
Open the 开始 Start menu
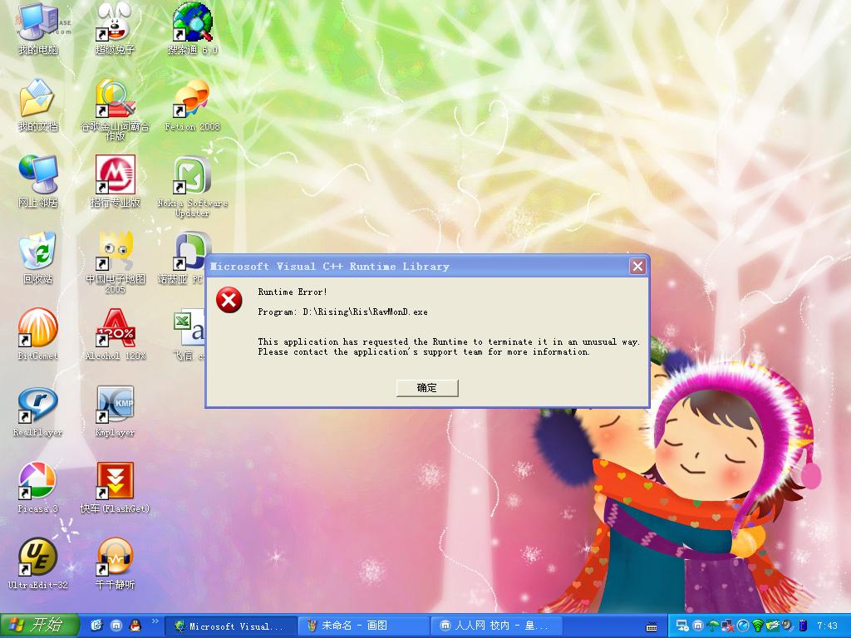point(40,626)
